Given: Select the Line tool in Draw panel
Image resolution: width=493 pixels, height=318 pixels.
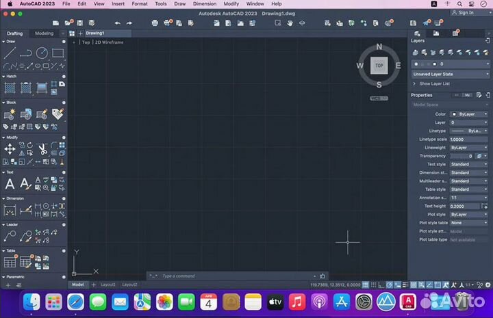Looking at the screenshot, I should [10, 53].
